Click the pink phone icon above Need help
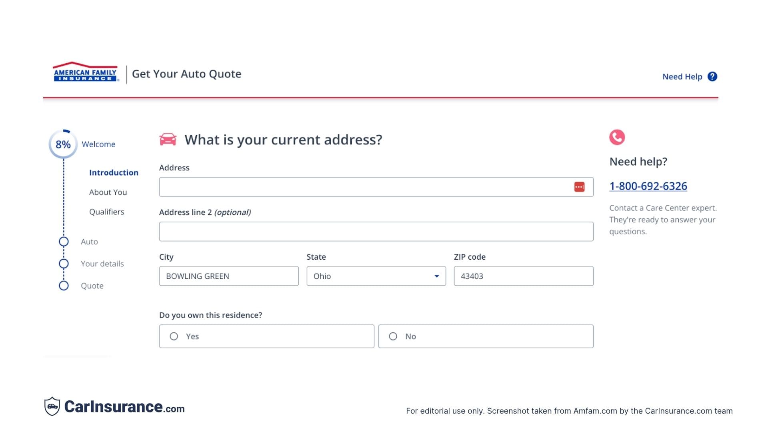 tap(617, 137)
